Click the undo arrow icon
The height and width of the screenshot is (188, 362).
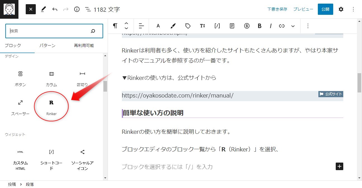click(55, 9)
